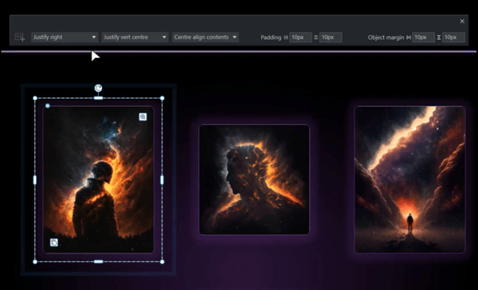478x290 pixels.
Task: Click the left side resize handle
Action: [x=35, y=180]
